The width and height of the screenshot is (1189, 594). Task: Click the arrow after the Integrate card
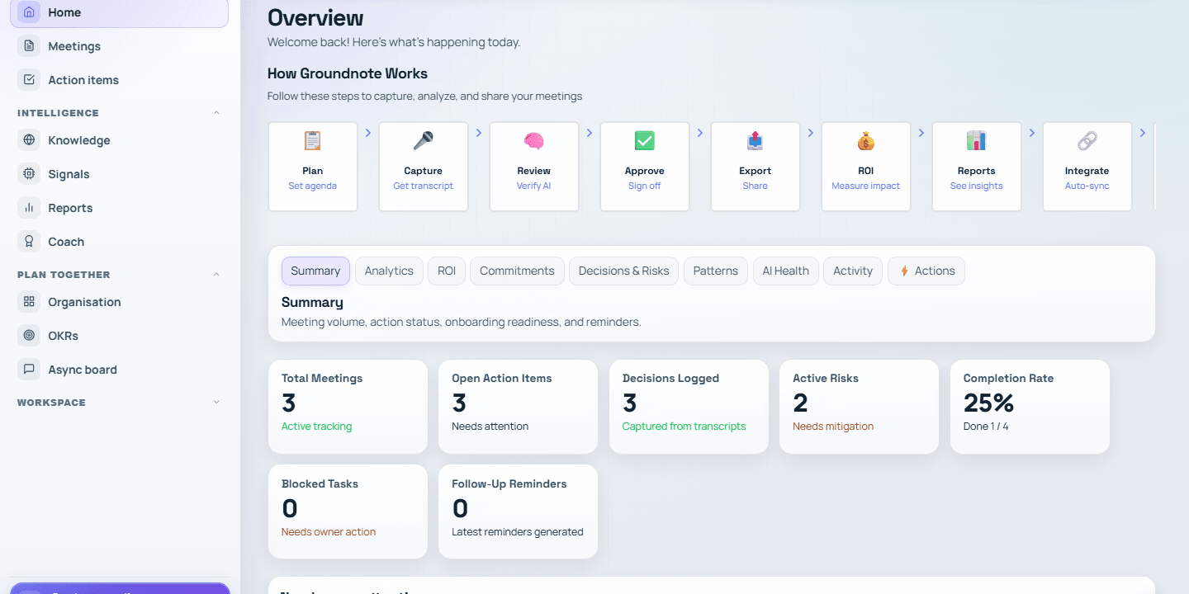tap(1143, 133)
